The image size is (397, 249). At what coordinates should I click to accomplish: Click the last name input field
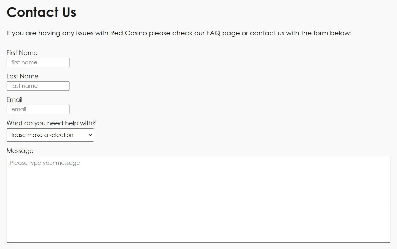coord(38,86)
